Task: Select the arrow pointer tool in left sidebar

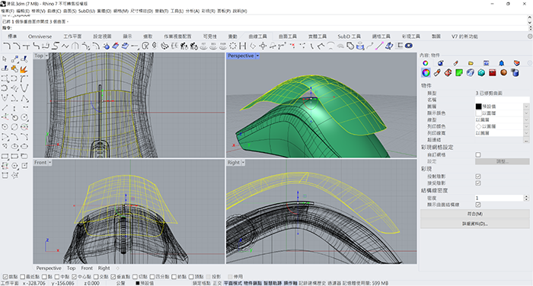Action: pyautogui.click(x=5, y=59)
